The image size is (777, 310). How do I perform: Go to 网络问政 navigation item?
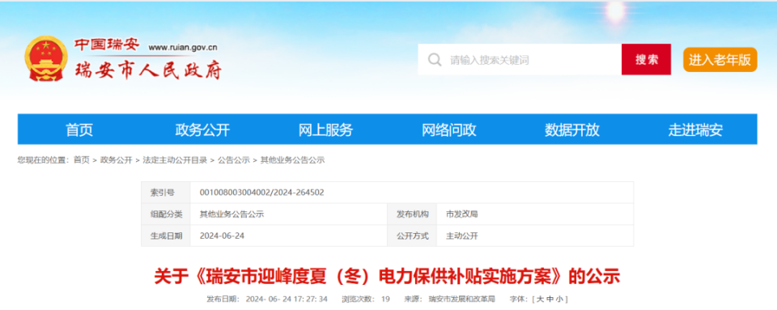[x=449, y=130]
